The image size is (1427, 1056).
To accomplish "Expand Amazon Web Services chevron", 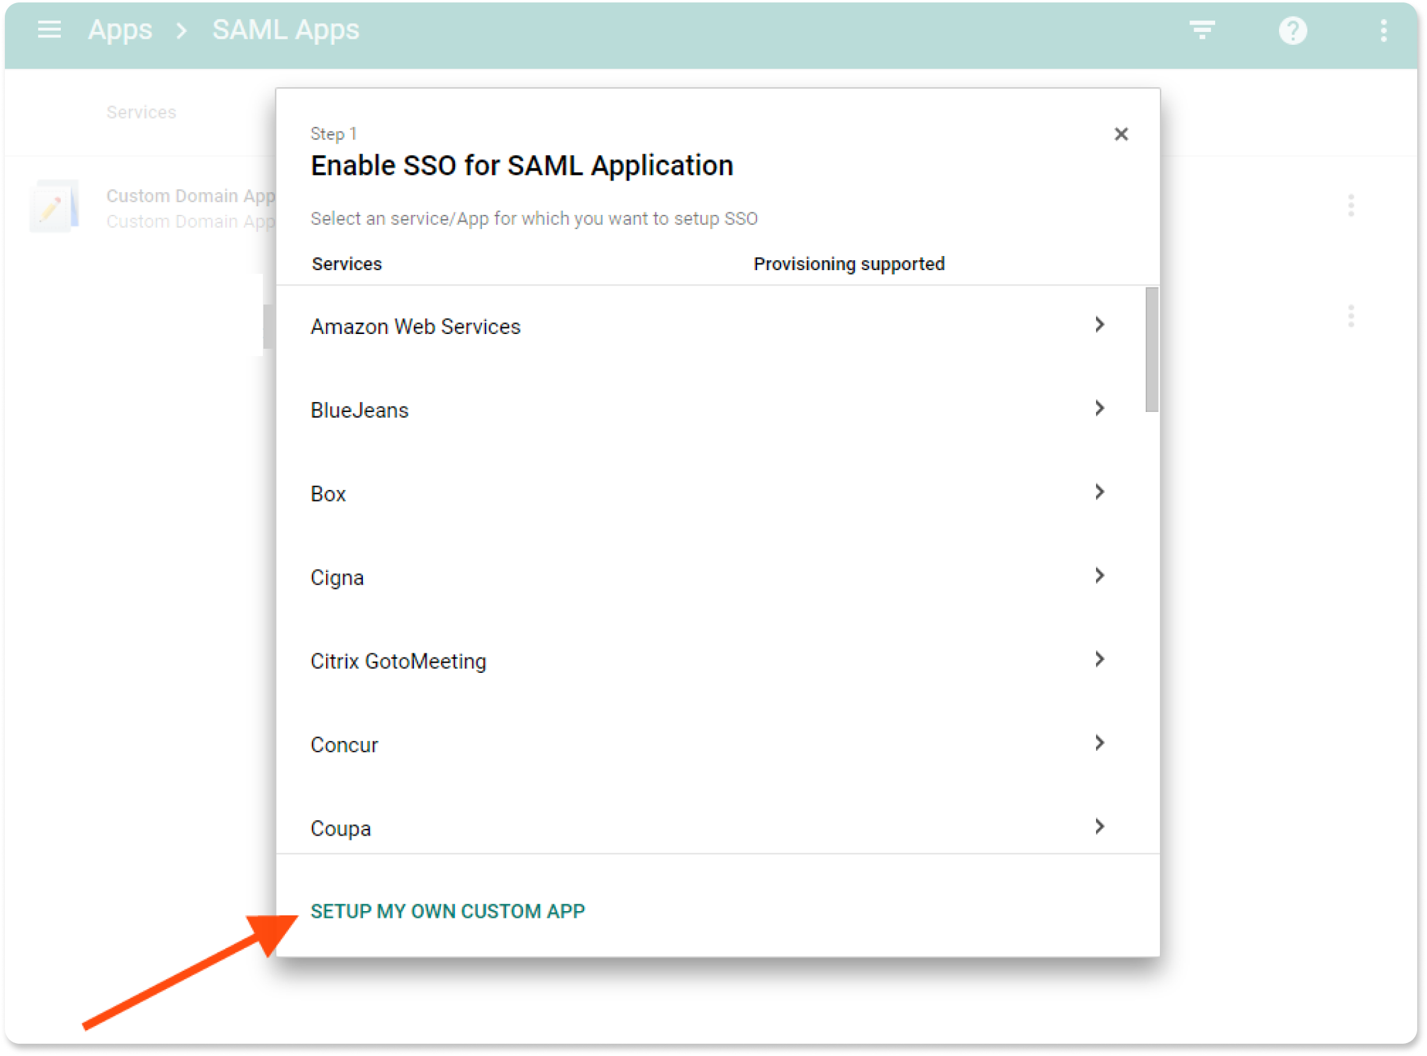I will [1099, 325].
